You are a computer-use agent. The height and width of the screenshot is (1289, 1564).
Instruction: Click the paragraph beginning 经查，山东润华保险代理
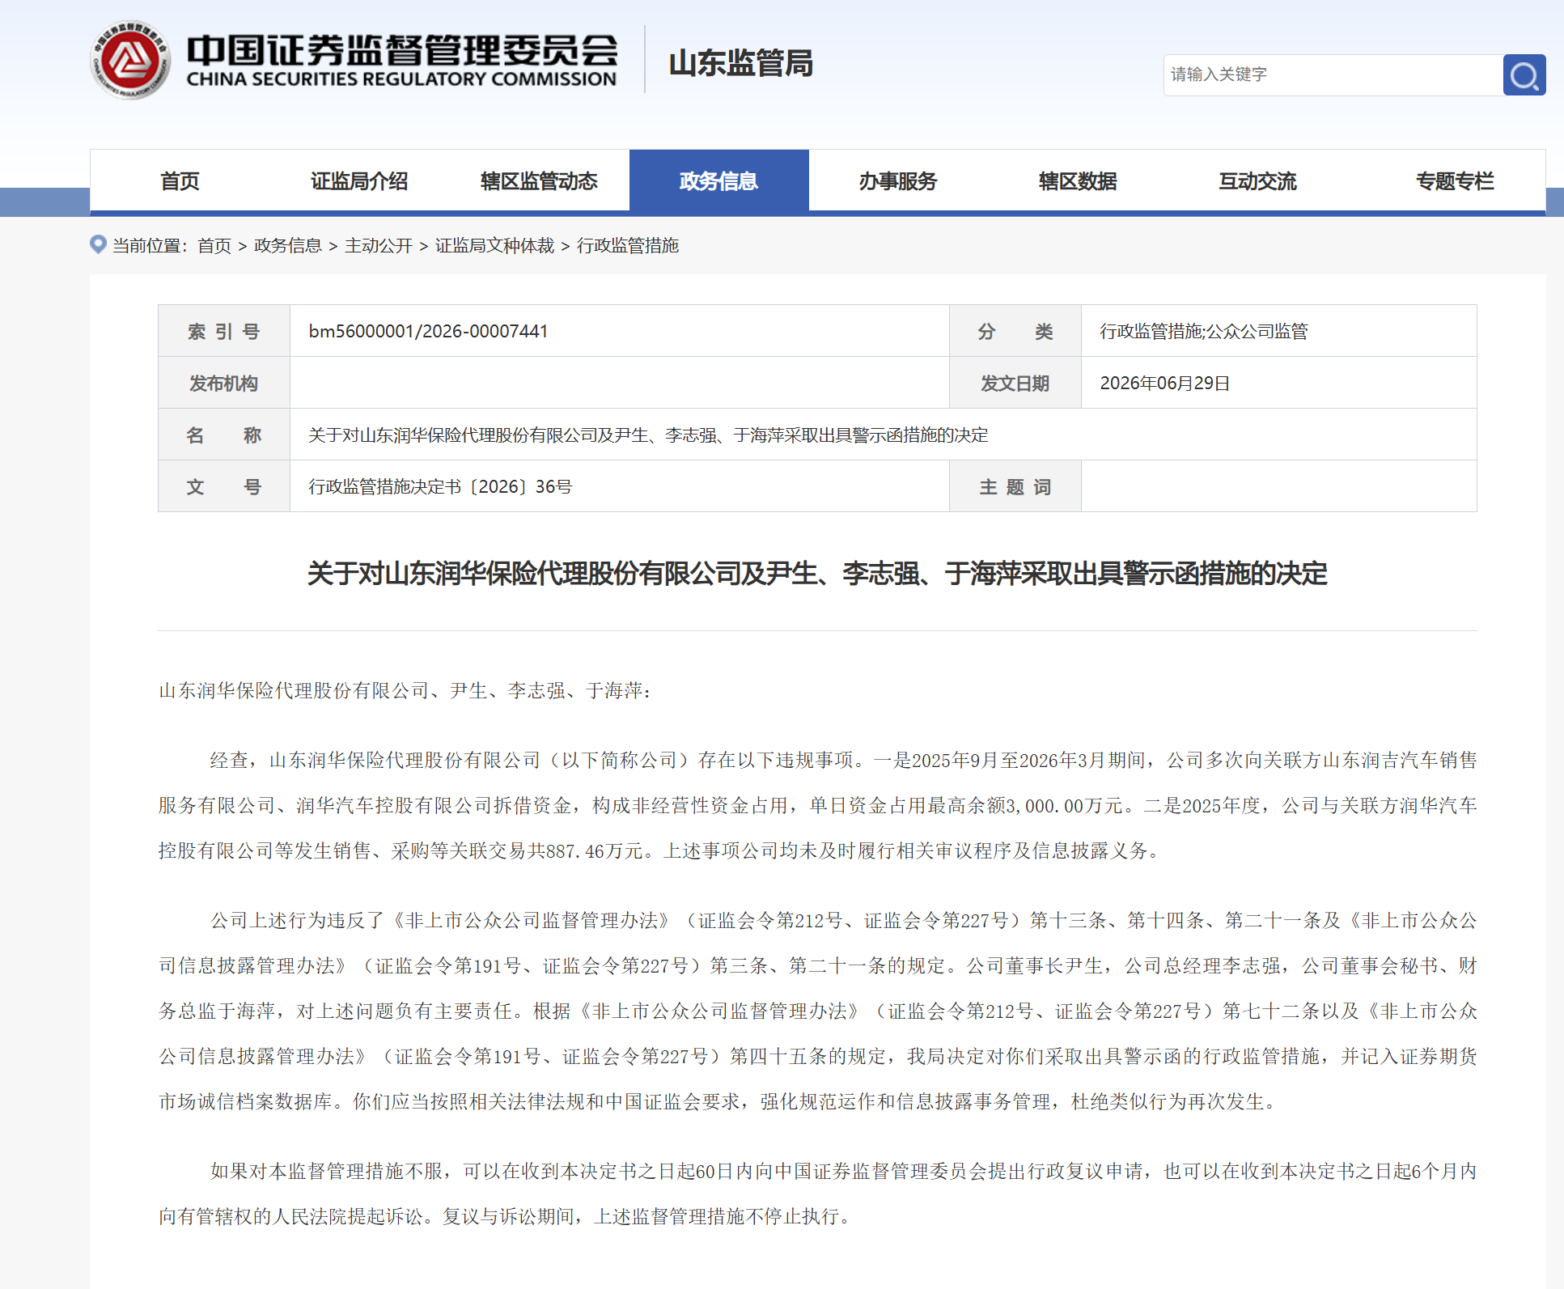[x=817, y=805]
